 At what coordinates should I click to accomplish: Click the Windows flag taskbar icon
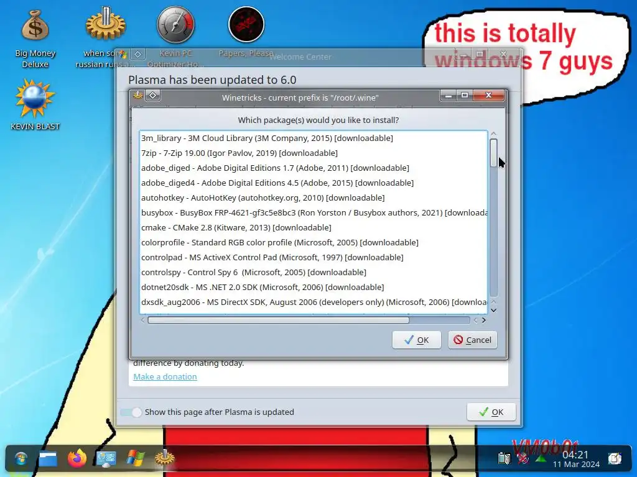click(135, 458)
